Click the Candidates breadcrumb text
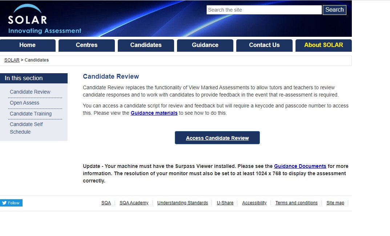The height and width of the screenshot is (236, 390). [x=37, y=60]
